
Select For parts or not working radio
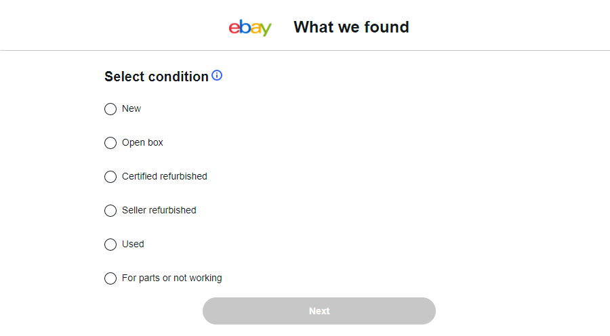[x=110, y=278]
